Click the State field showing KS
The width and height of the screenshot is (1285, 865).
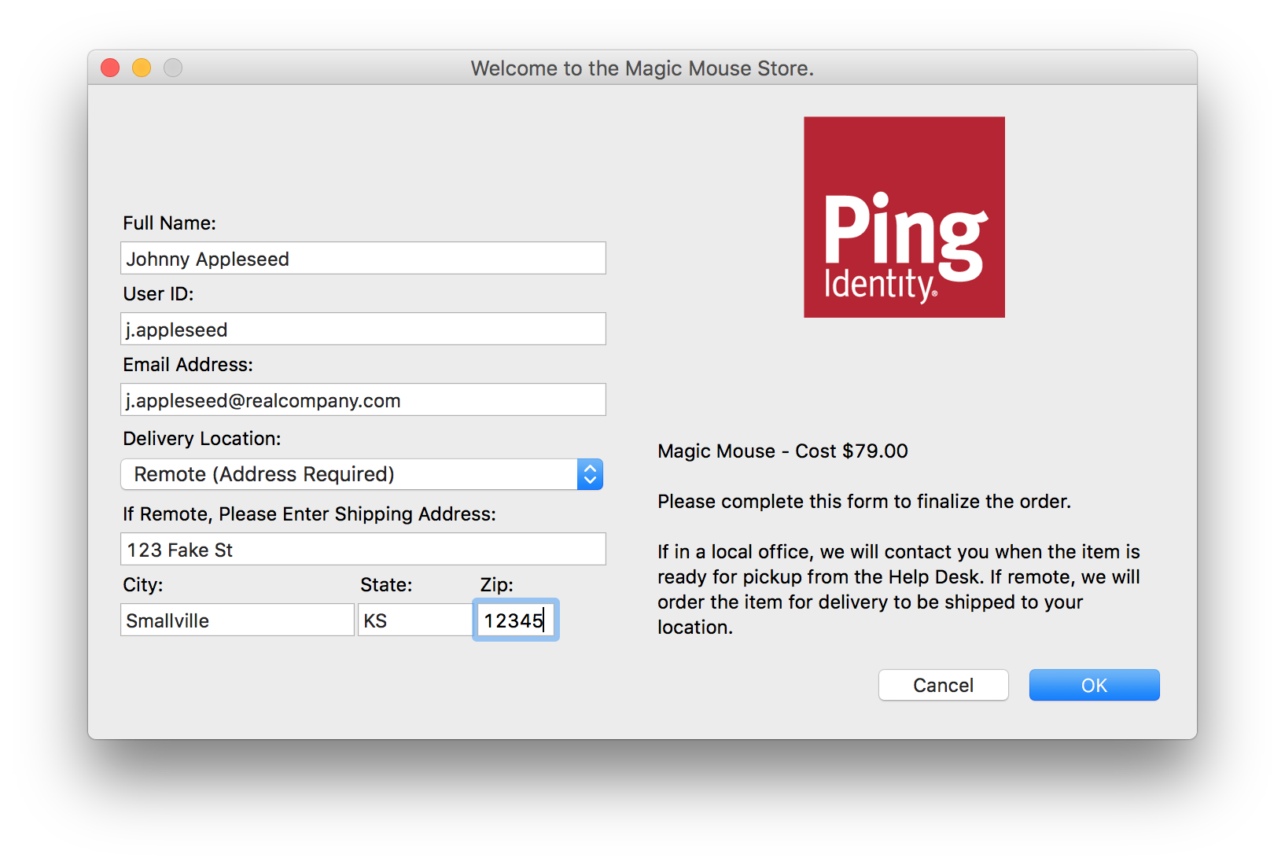[x=415, y=620]
